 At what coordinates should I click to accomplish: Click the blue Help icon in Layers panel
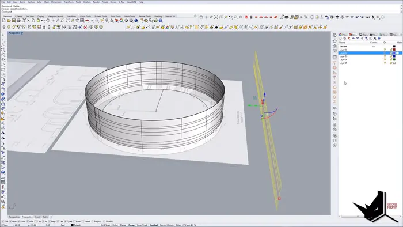tap(379, 38)
